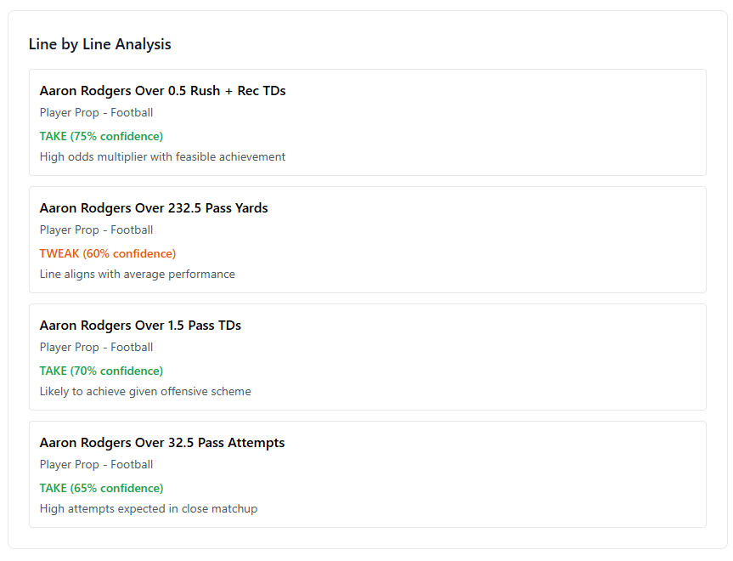Image resolution: width=733 pixels, height=561 pixels.
Task: Click the Line by Line Analysis heading
Action: [99, 44]
